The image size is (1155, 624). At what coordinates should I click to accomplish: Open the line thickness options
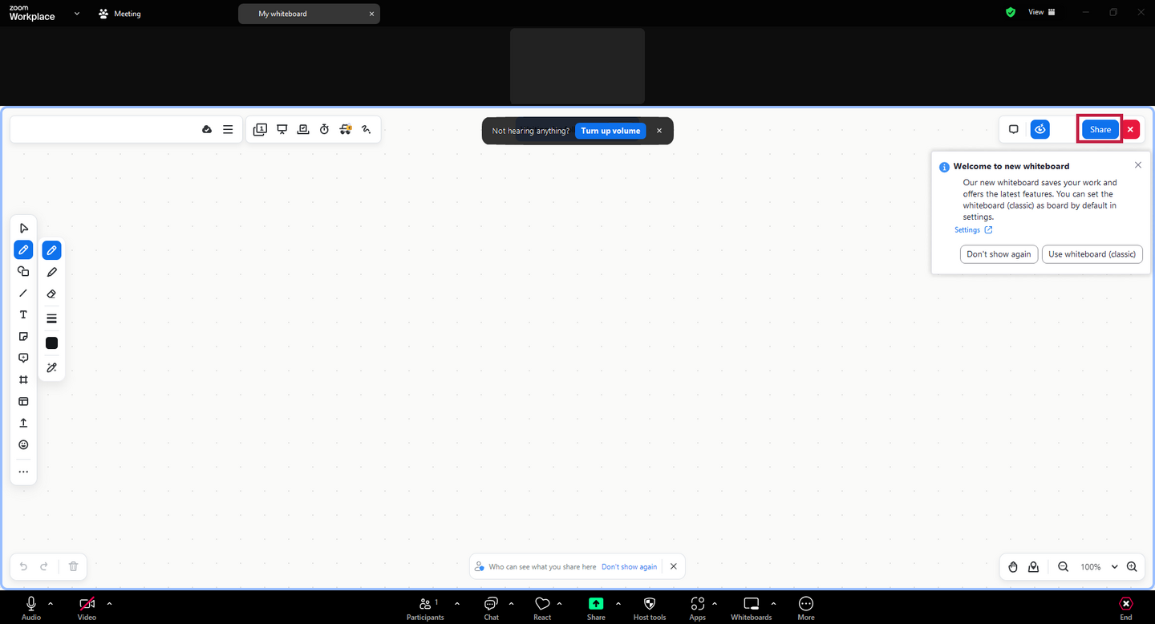coord(51,319)
